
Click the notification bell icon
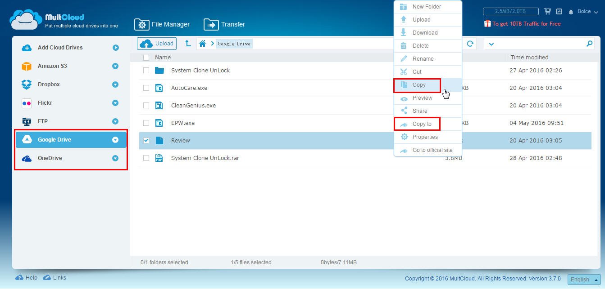571,12
